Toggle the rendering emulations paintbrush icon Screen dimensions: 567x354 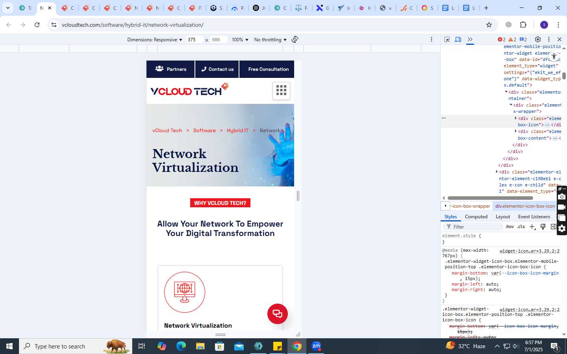[543, 227]
